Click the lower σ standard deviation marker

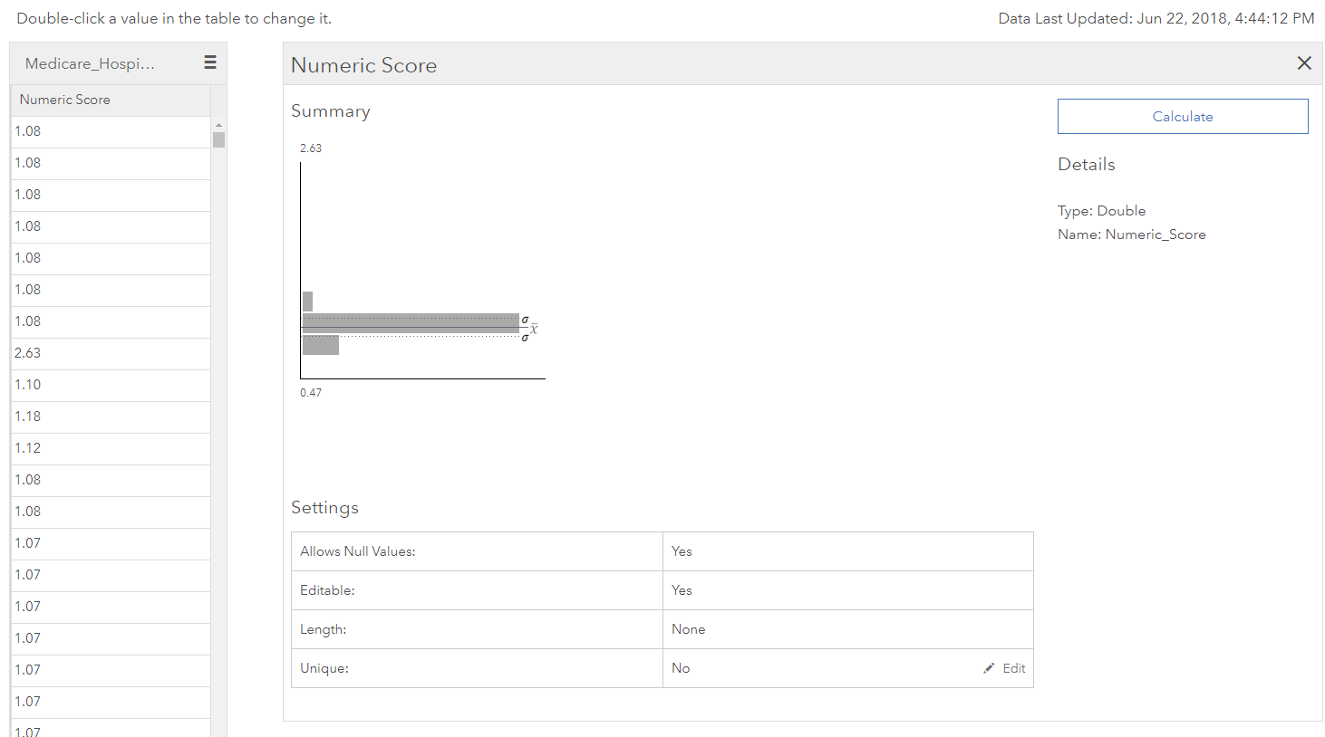pyautogui.click(x=526, y=338)
